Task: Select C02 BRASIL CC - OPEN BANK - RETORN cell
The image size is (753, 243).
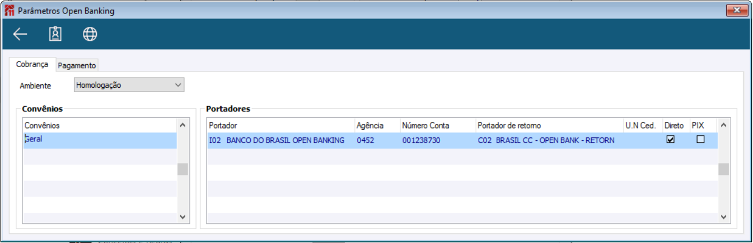Action: [x=549, y=140]
